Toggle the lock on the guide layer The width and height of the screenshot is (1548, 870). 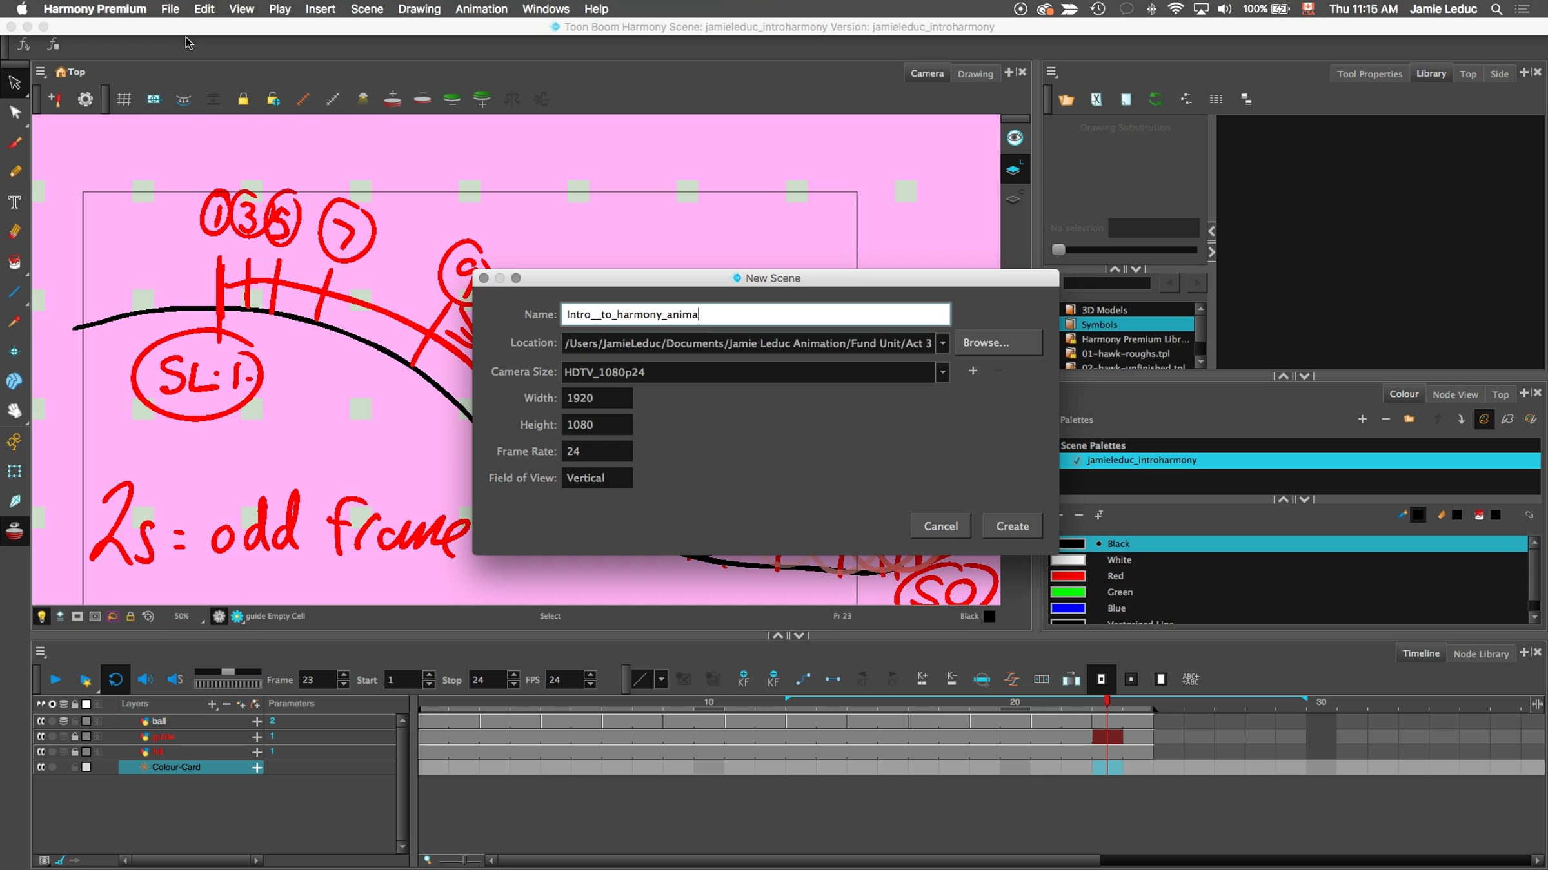(x=75, y=737)
